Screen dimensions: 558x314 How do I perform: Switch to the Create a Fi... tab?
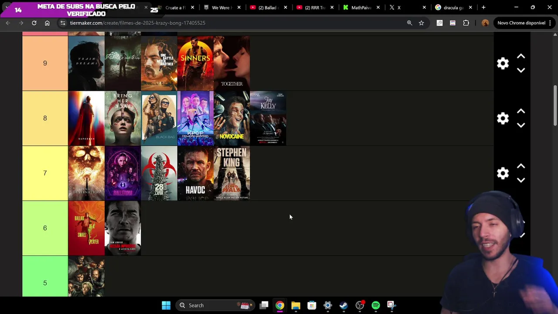coord(176,7)
